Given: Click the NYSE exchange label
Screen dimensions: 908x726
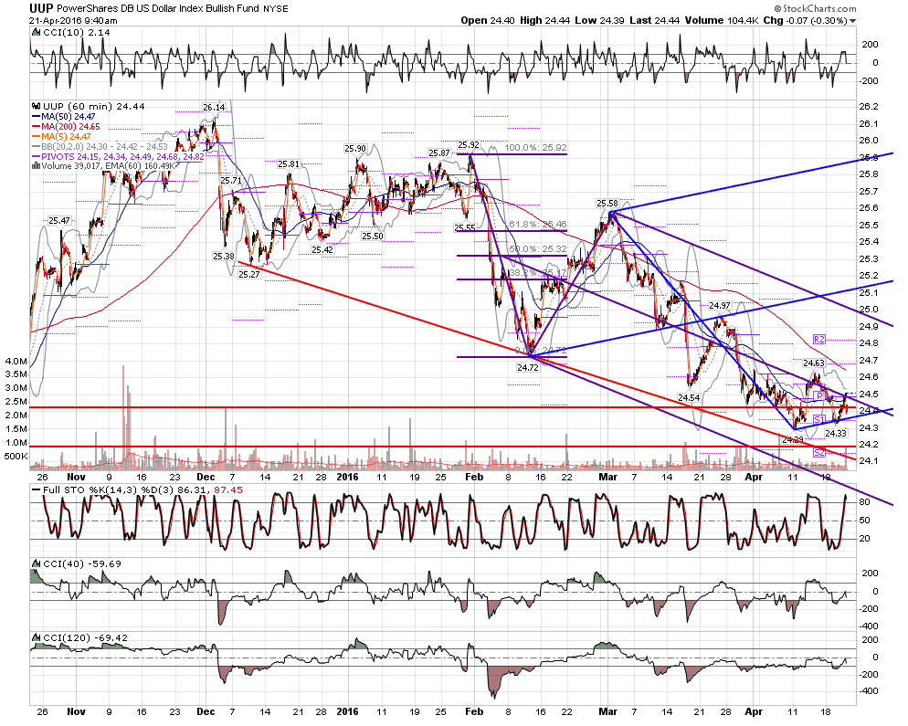Looking at the screenshot, I should [276, 9].
